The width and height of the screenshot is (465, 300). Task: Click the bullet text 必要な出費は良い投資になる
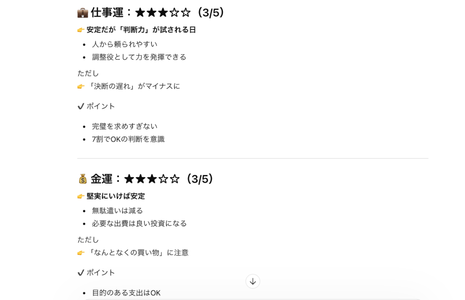coord(139,223)
